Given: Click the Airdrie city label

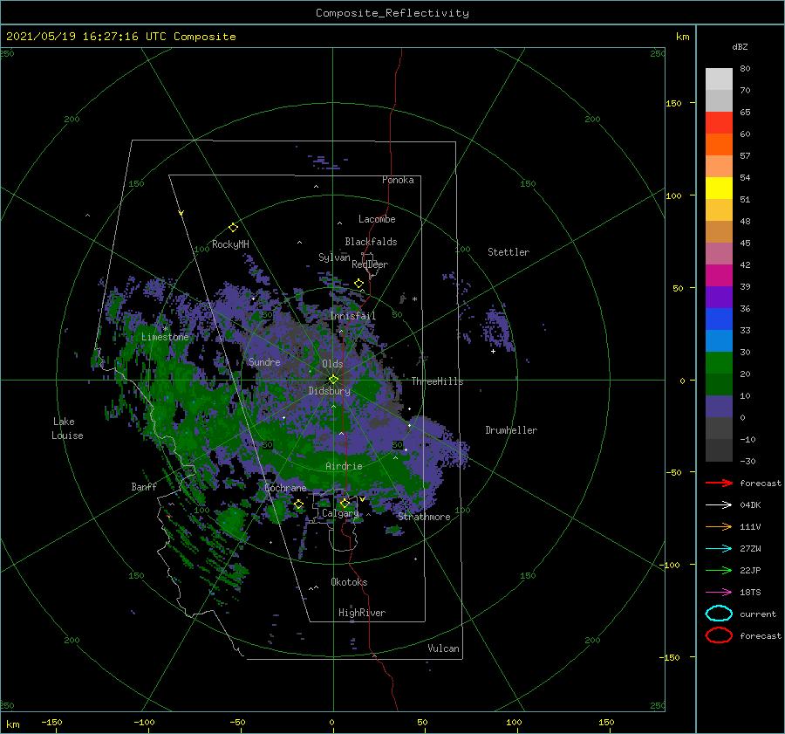Looking at the screenshot, I should (344, 466).
